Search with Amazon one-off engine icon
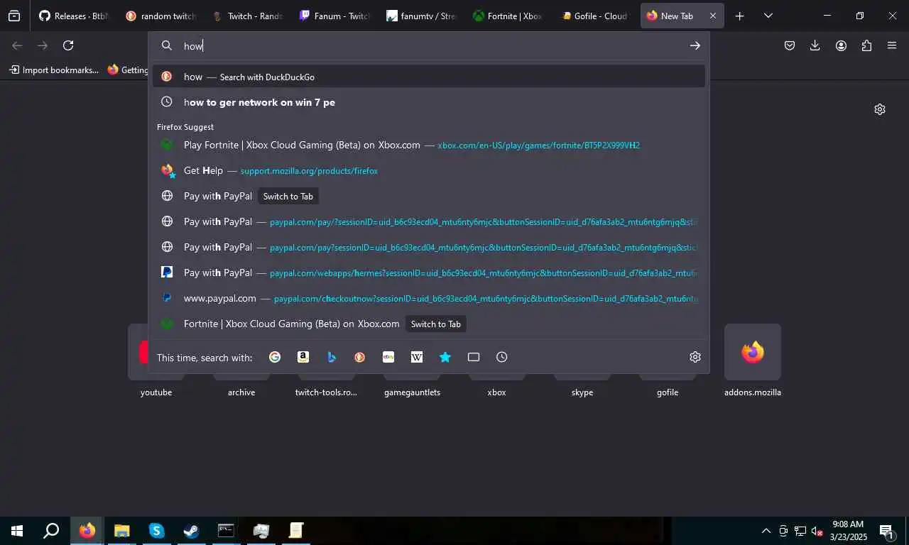Image resolution: width=909 pixels, height=545 pixels. pyautogui.click(x=303, y=357)
